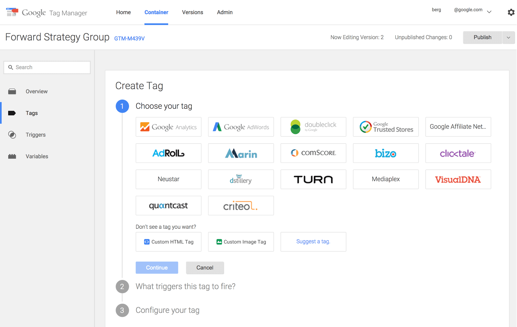Screen dimensions: 517x327
Task: Choose the Google AdWords tag tile
Action: (x=241, y=127)
